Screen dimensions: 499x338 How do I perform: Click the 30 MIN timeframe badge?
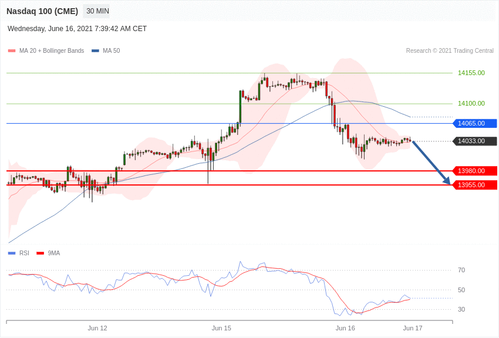click(x=96, y=11)
